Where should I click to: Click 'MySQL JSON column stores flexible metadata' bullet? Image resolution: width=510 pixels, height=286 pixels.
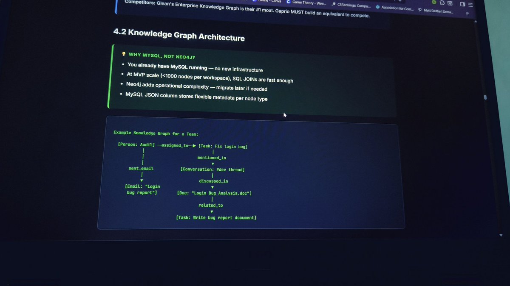coord(196,96)
